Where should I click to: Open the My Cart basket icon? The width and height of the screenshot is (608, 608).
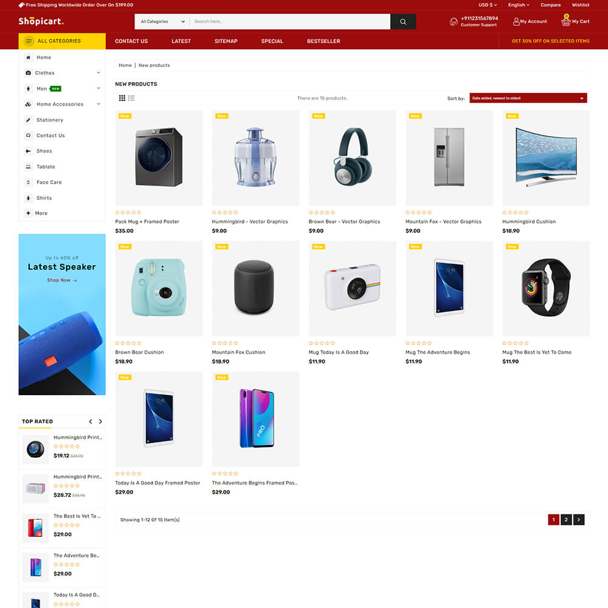(565, 21)
